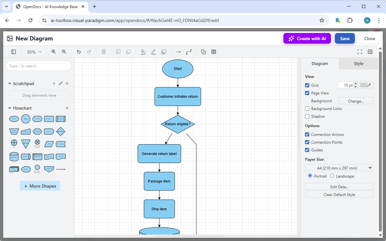
Task: Select the Decision shape from Flowchart palette
Action: (61, 131)
